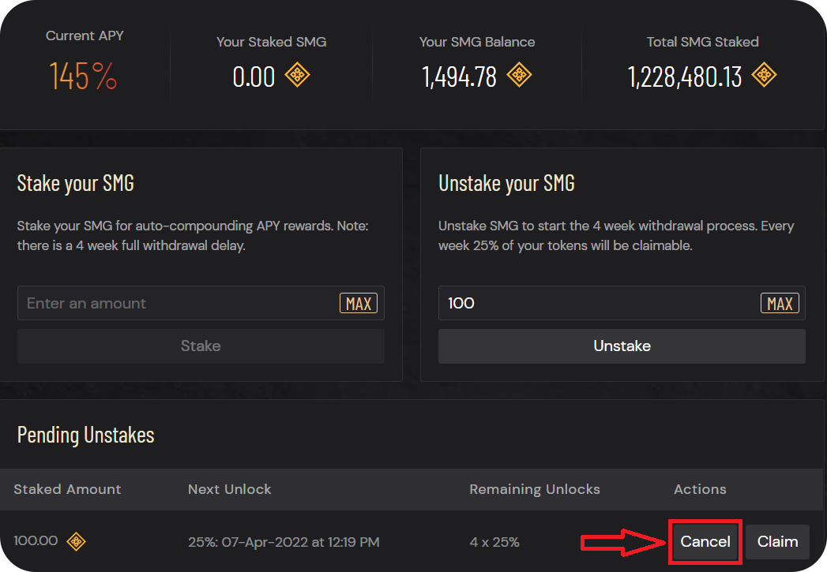
Task: Click the 'Current APY' label
Action: (x=85, y=36)
